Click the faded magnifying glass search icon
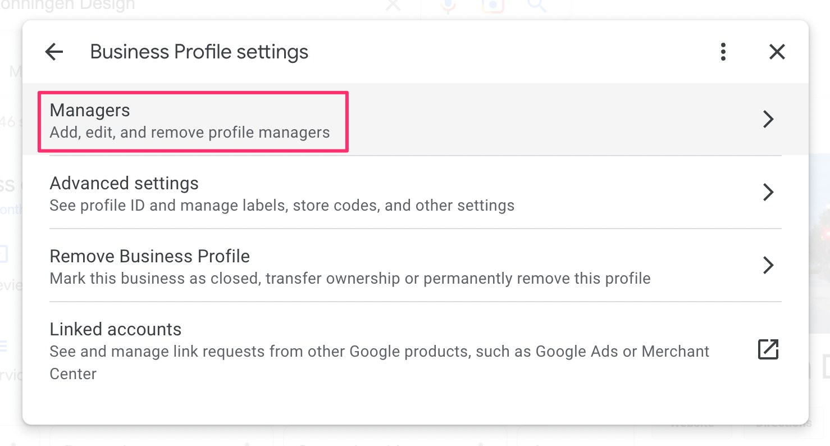 [537, 6]
